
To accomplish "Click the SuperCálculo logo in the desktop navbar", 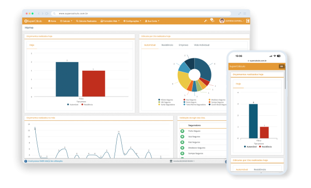I will [x=33, y=21].
